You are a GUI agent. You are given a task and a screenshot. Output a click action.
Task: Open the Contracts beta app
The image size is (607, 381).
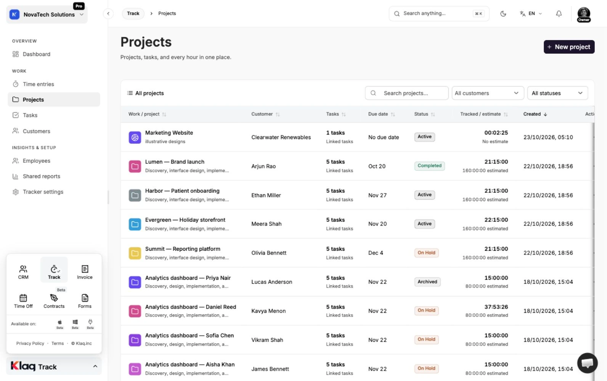[54, 301]
